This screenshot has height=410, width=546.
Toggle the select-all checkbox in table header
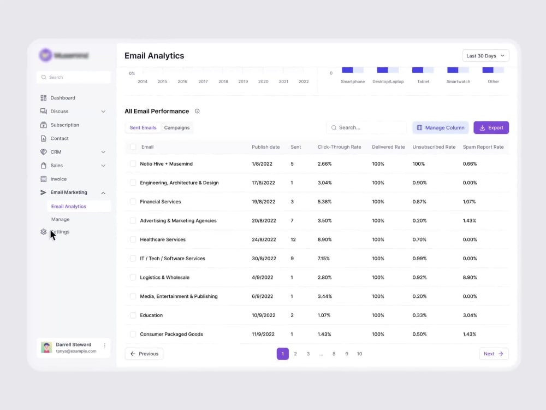133,147
